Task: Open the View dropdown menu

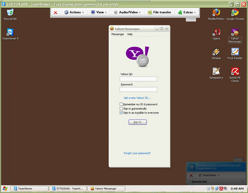Action: point(99,12)
